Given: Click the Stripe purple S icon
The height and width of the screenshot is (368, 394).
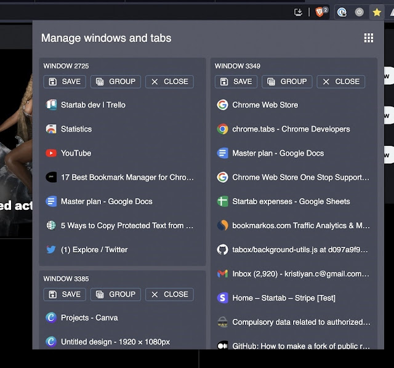Looking at the screenshot, I should 223,298.
